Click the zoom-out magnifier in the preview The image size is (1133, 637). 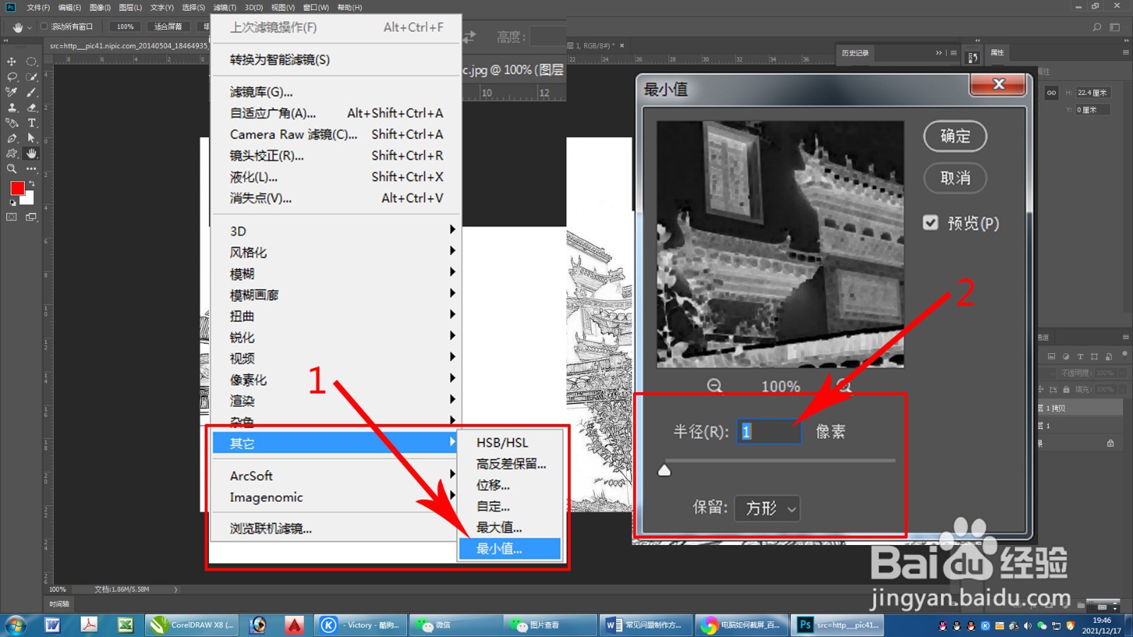tap(715, 386)
